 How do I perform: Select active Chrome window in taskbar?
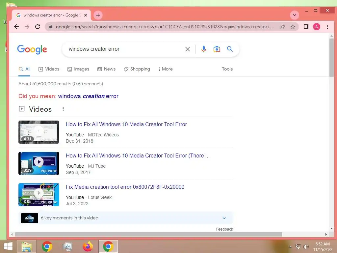108,246
